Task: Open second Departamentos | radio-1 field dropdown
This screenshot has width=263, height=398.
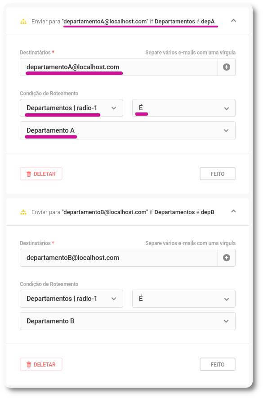Action: [71, 299]
